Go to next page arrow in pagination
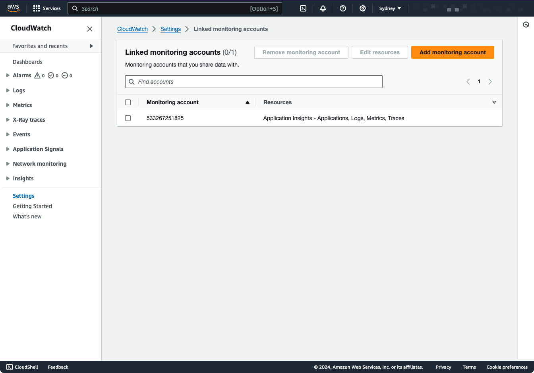Viewport: 534px width, 373px height. (490, 82)
